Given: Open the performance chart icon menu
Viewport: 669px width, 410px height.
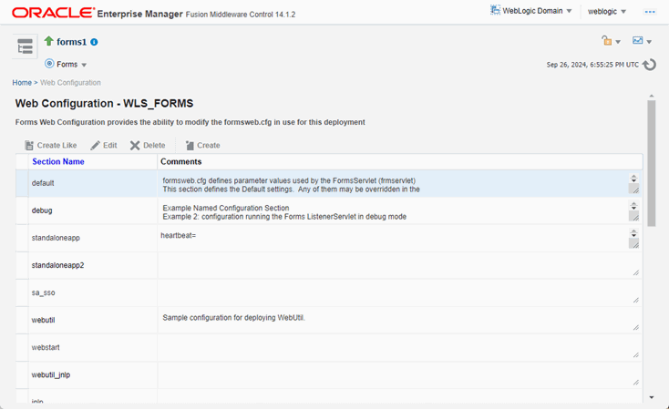Looking at the screenshot, I should pos(638,40).
